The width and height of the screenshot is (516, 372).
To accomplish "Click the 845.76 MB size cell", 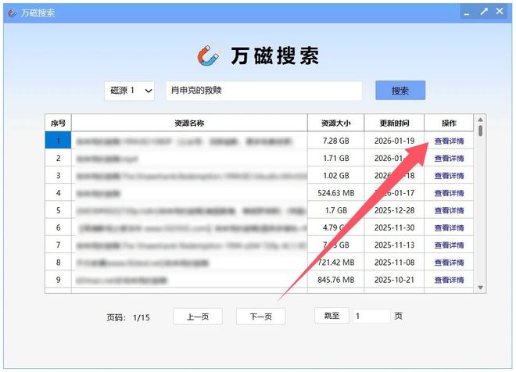I will point(335,280).
